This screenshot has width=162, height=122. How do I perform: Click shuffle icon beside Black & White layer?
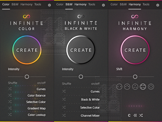(x=64, y=99)
